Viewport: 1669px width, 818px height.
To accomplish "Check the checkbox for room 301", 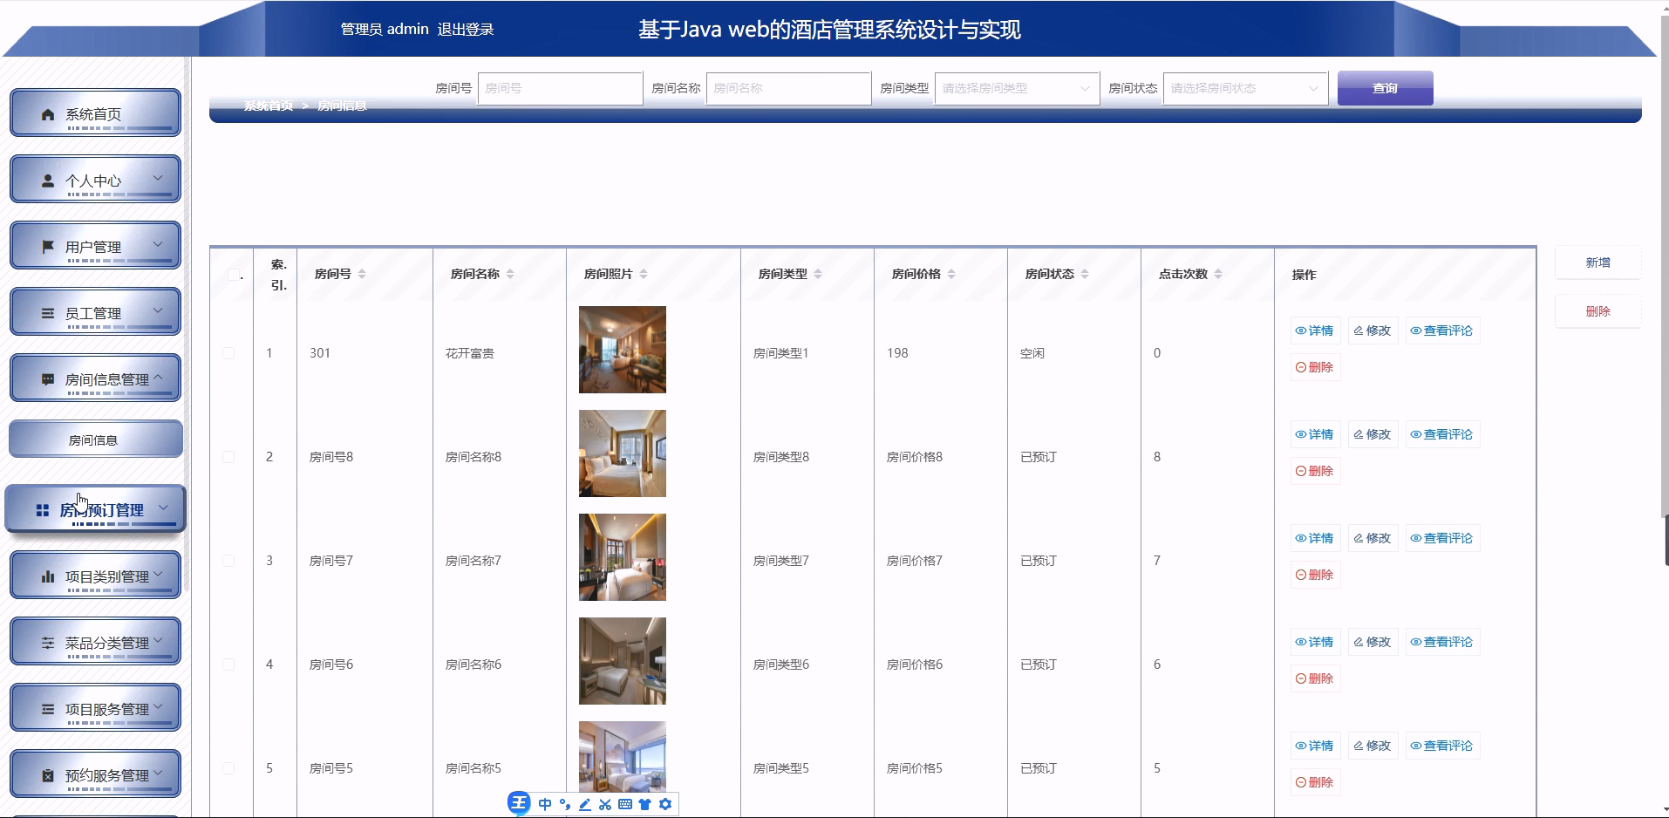I will coord(228,353).
